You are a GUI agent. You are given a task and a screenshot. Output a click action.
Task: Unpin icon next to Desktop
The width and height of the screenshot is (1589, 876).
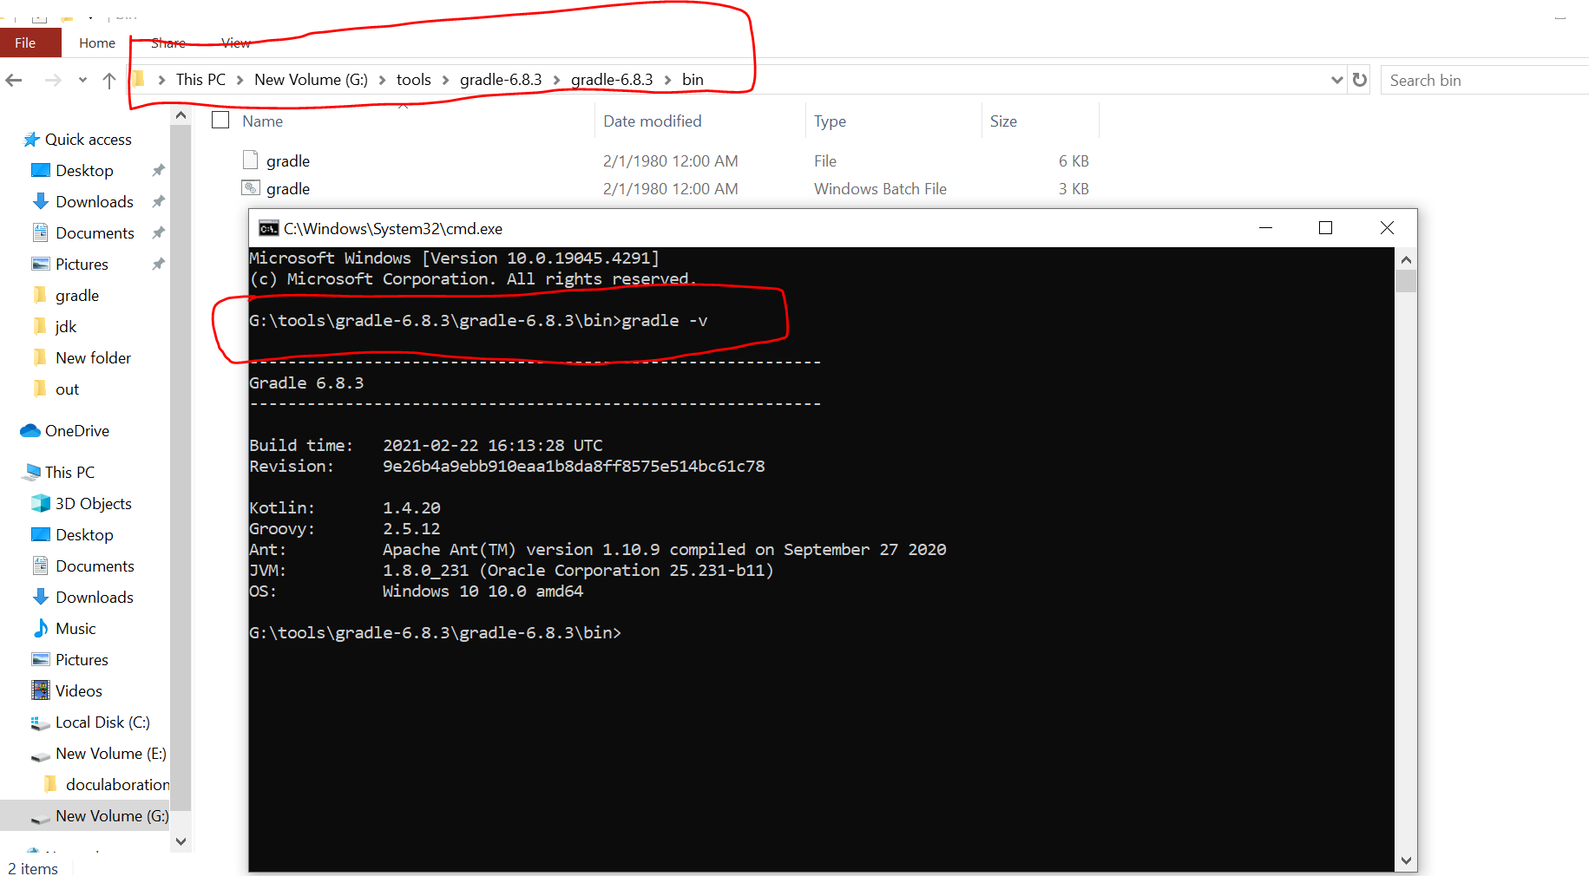(x=158, y=171)
